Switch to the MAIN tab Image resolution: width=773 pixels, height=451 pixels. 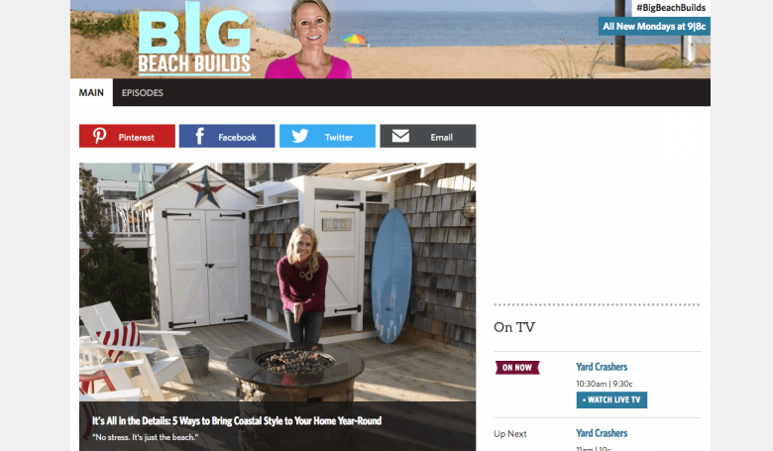click(x=92, y=92)
